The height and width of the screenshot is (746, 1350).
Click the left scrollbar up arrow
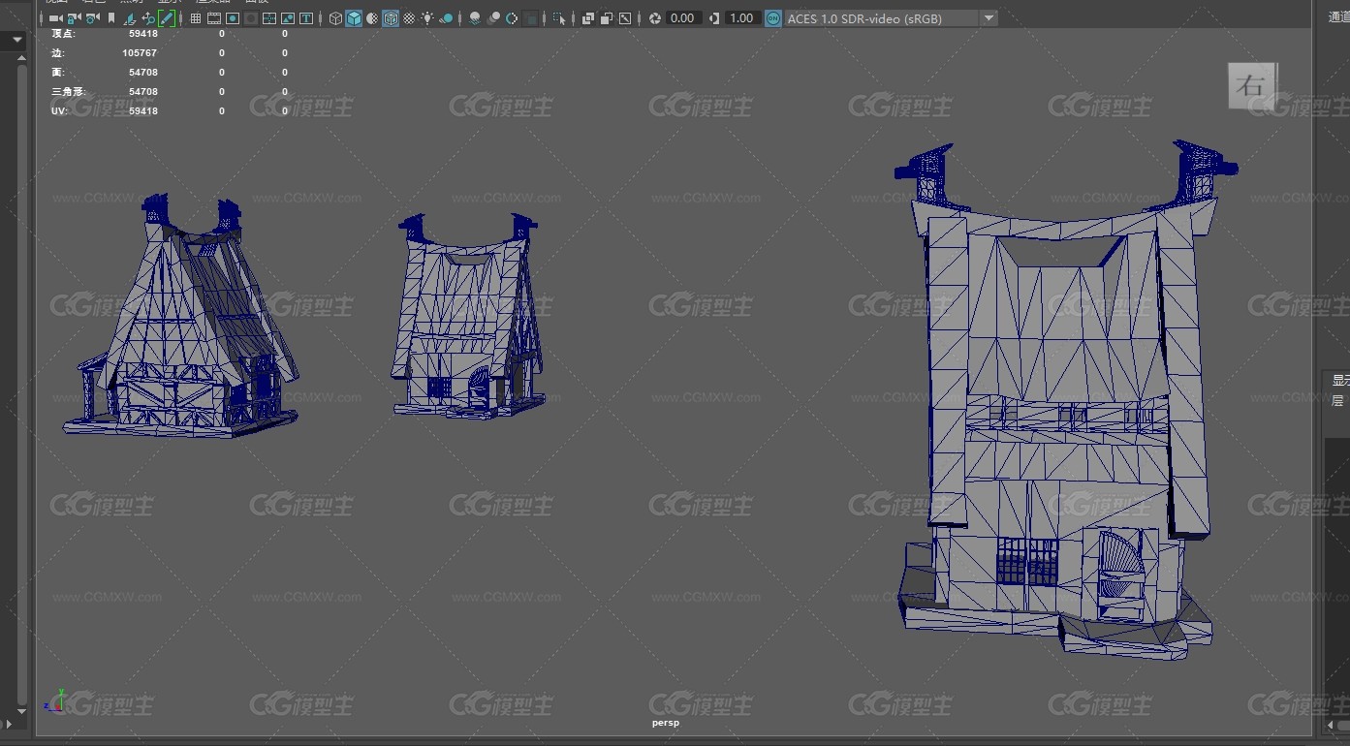[21, 58]
